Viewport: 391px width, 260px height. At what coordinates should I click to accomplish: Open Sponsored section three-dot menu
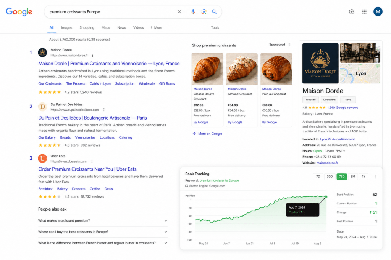289,45
